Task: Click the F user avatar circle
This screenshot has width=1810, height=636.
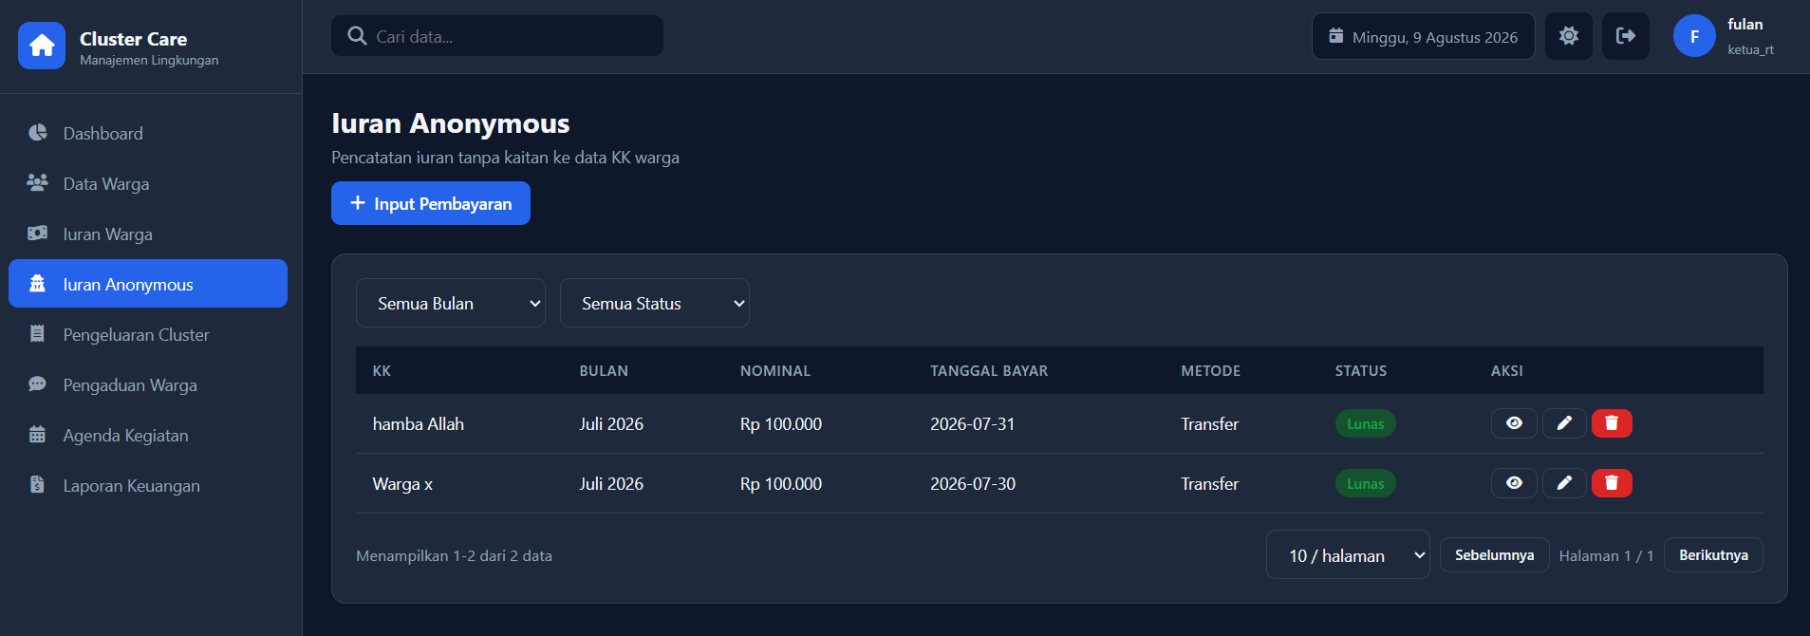Action: 1694,36
